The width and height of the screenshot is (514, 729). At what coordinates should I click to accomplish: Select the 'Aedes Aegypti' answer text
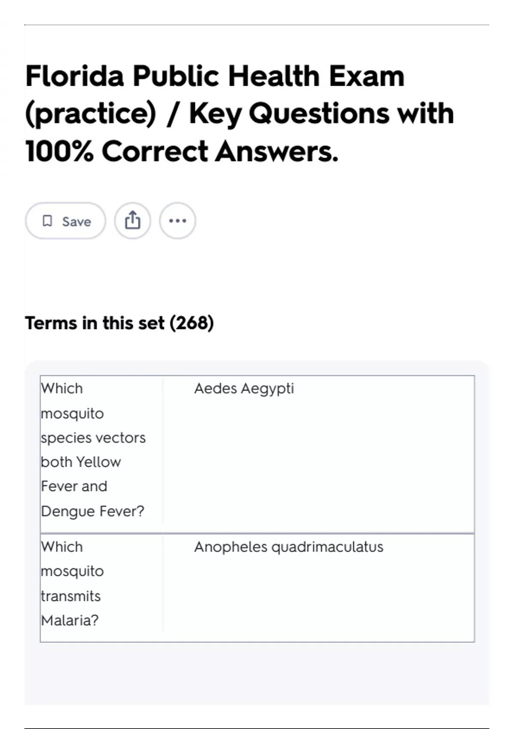(244, 389)
